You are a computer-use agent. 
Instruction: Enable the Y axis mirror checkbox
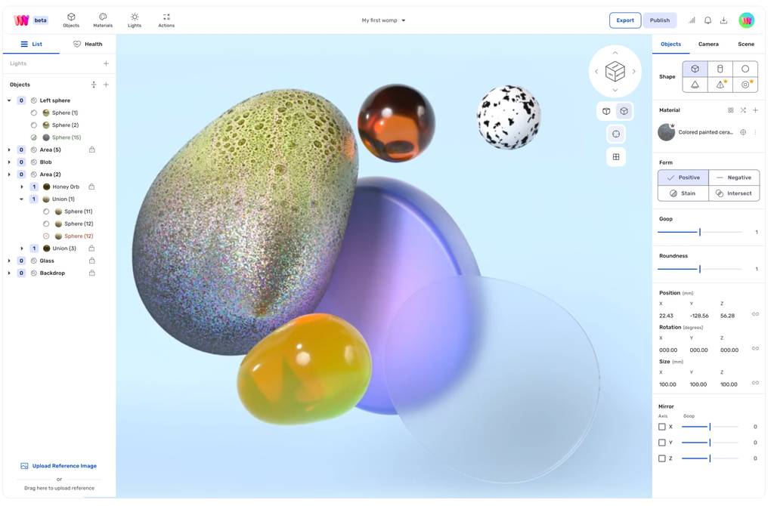pos(662,443)
